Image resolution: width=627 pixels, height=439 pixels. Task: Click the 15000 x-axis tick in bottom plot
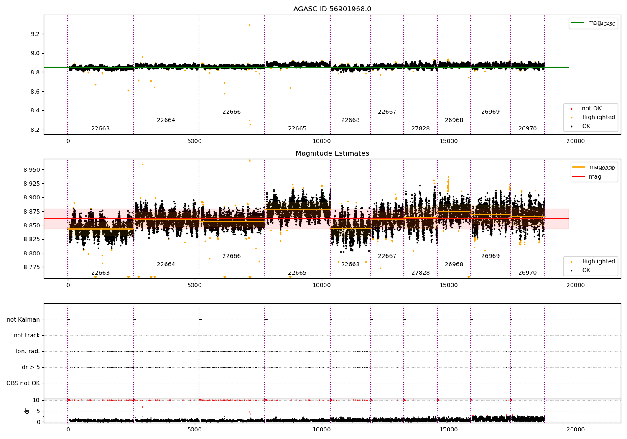coord(449,429)
